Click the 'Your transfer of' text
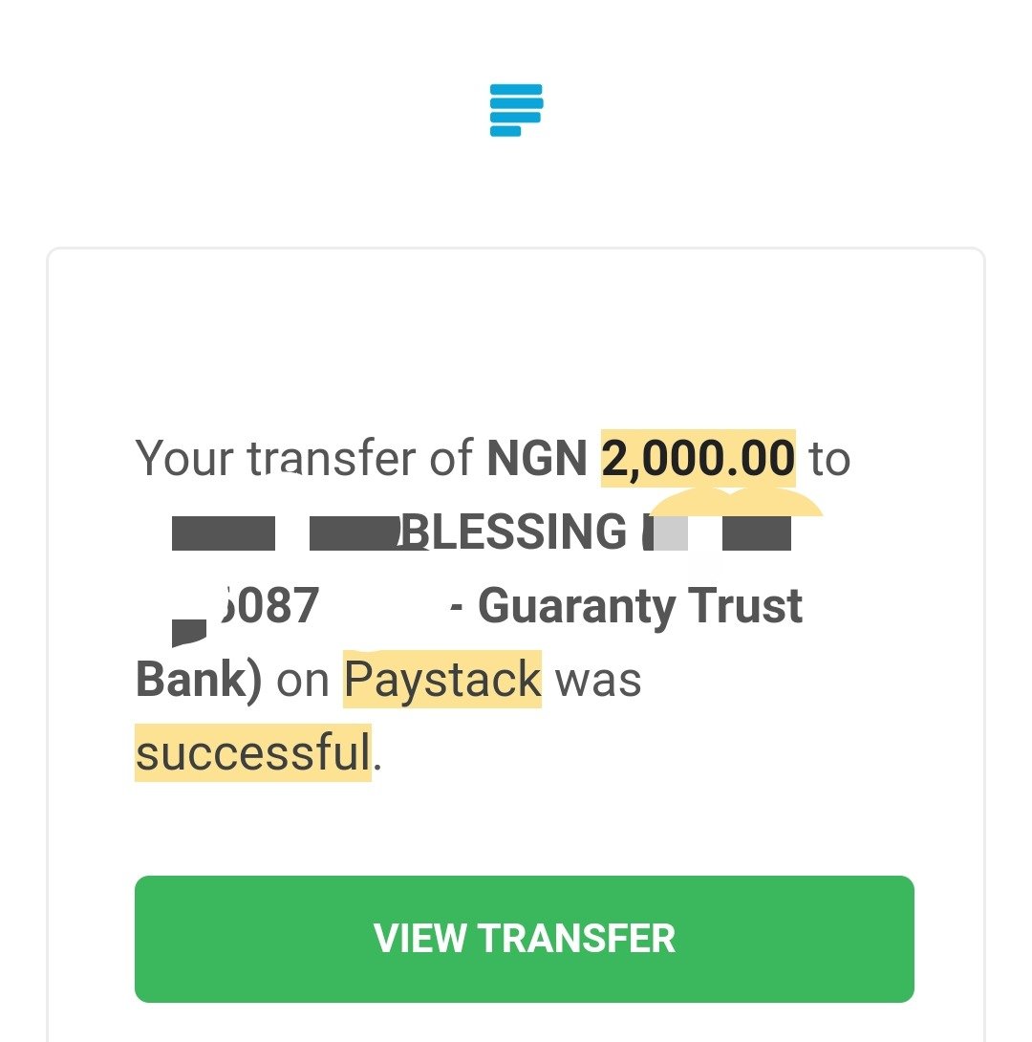The height and width of the screenshot is (1042, 1032). point(304,459)
